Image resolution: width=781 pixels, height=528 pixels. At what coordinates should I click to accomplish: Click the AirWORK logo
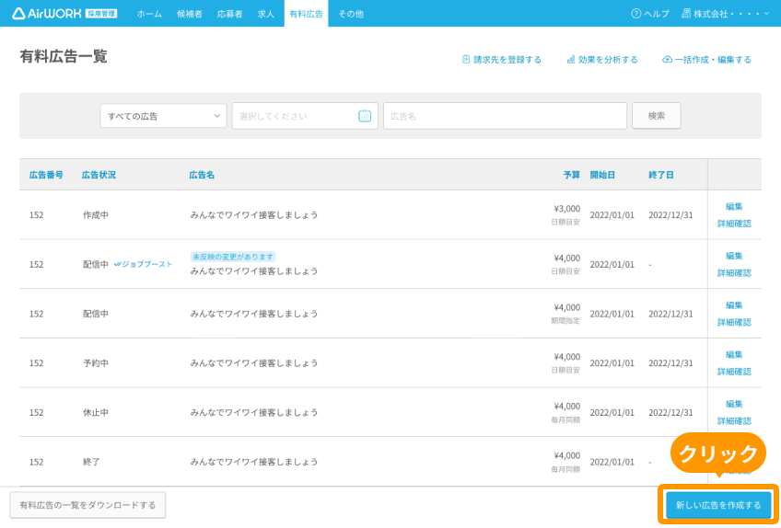(64, 14)
